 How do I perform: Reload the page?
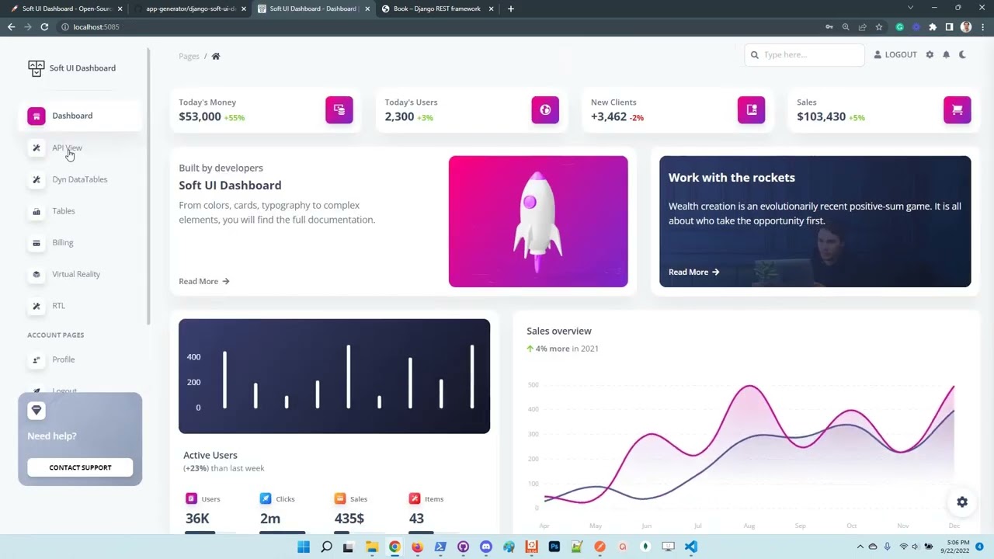point(44,26)
